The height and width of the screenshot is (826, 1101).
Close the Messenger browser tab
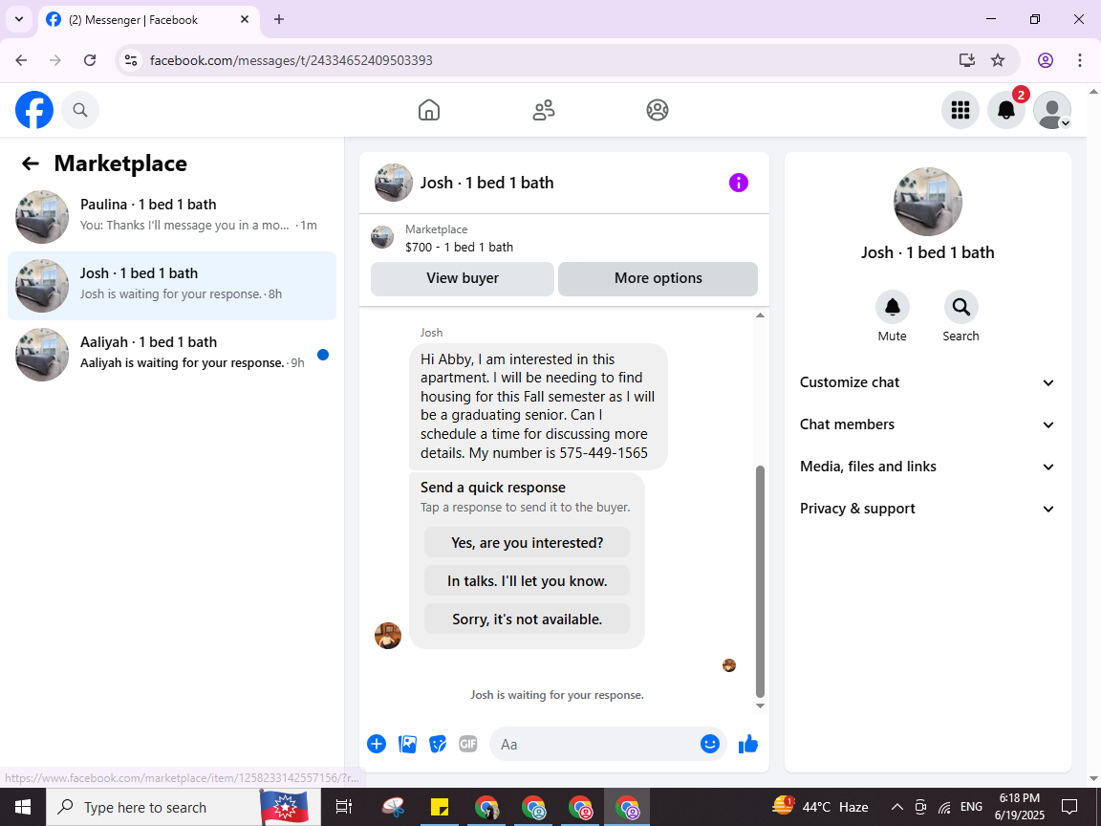(245, 20)
